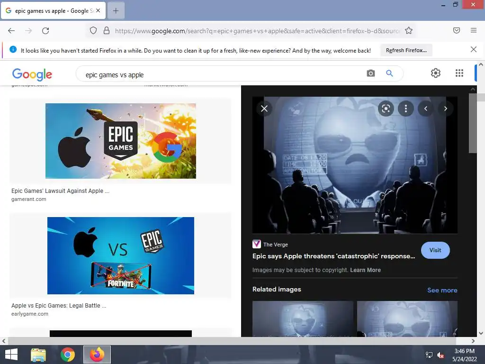
Task: Dismiss the Firefox notification bar
Action: click(x=474, y=49)
